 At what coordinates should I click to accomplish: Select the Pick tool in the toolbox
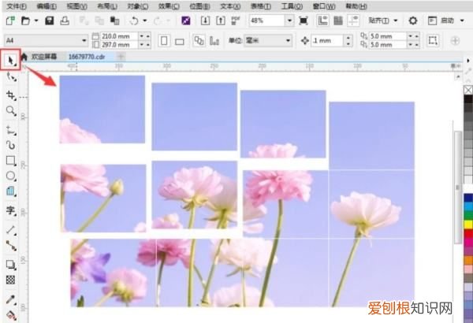(10, 61)
